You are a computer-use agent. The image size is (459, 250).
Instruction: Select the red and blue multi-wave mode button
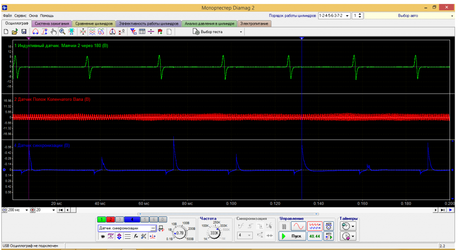[315, 226]
